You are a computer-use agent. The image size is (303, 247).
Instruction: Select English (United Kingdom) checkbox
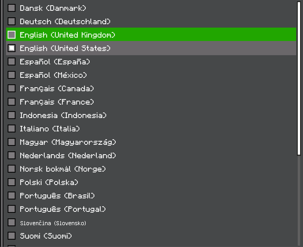coord(12,35)
